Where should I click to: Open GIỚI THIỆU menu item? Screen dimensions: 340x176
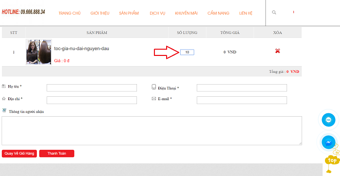[x=100, y=13]
